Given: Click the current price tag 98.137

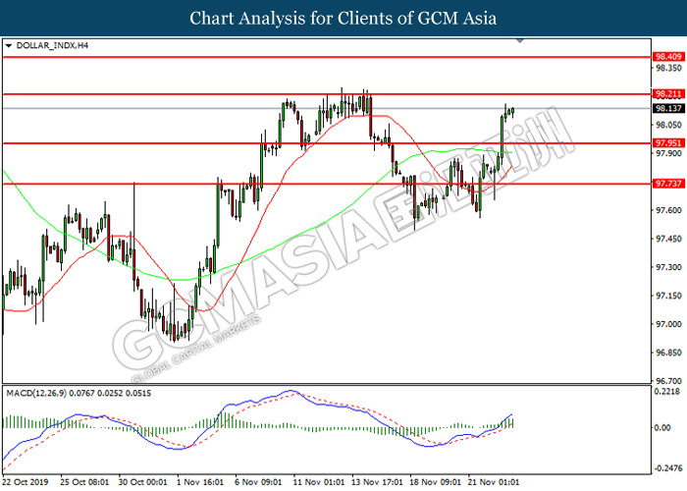Looking at the screenshot, I should point(668,108).
